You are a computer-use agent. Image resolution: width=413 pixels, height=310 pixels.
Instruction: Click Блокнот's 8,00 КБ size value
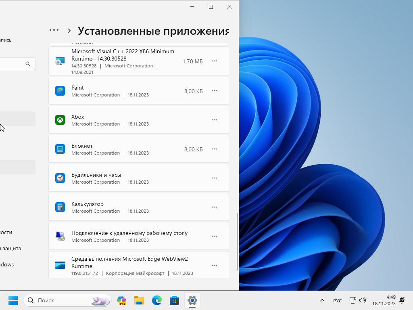tap(193, 149)
